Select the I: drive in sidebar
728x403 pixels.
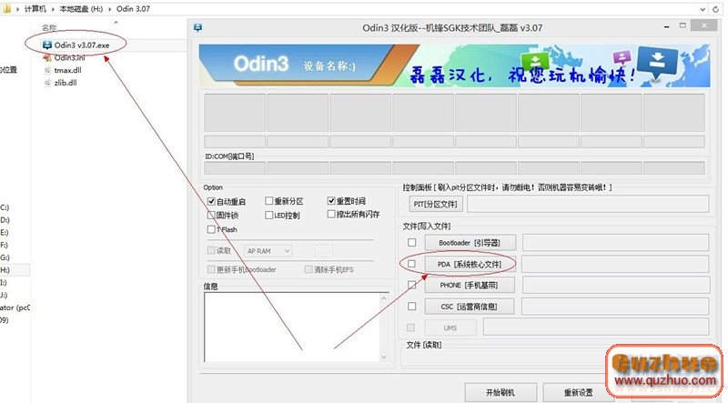4,282
